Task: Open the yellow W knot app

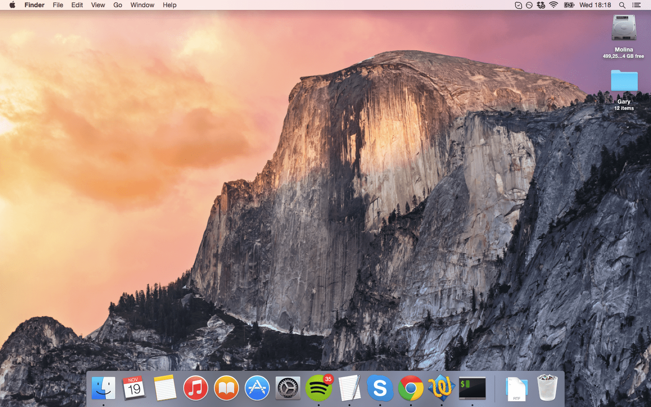Action: 442,388
